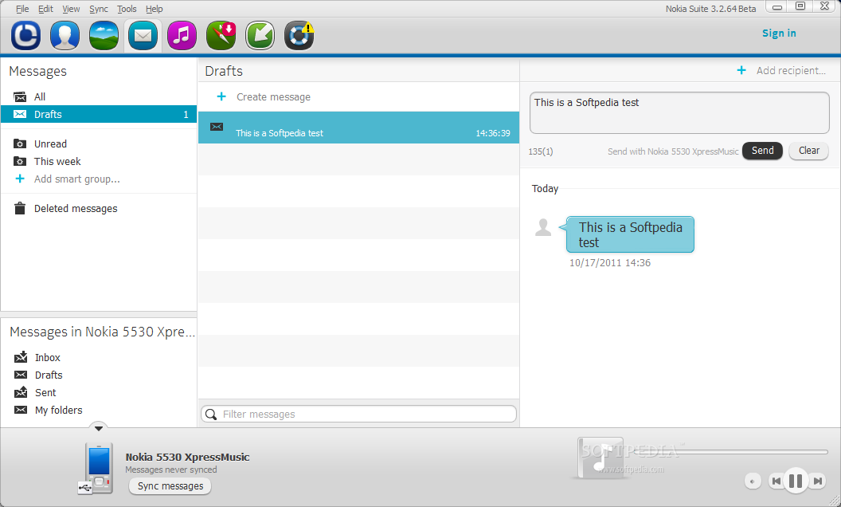This screenshot has width=841, height=507.
Task: Click Add recipient field
Action: pyautogui.click(x=791, y=70)
